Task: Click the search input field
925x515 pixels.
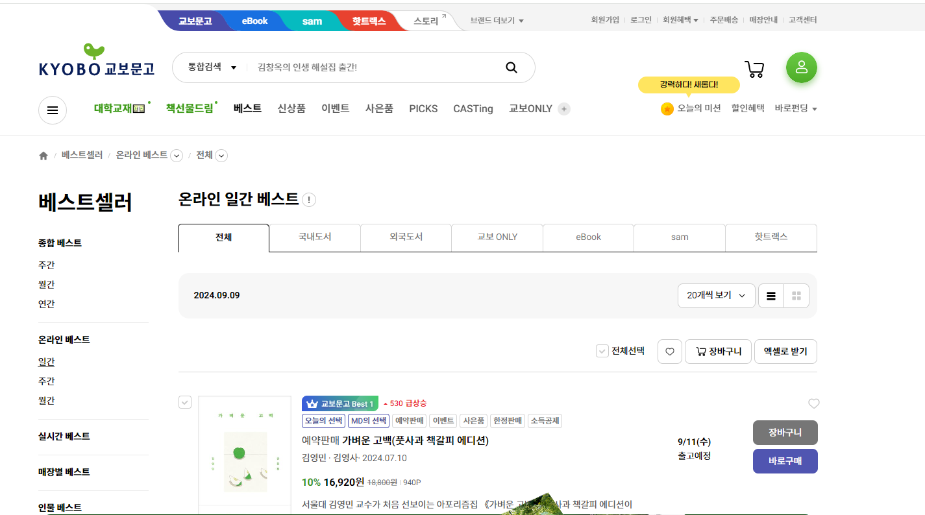Action: point(376,67)
